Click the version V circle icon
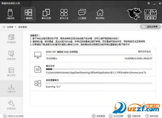The height and width of the screenshot is (118, 162). coord(5,116)
